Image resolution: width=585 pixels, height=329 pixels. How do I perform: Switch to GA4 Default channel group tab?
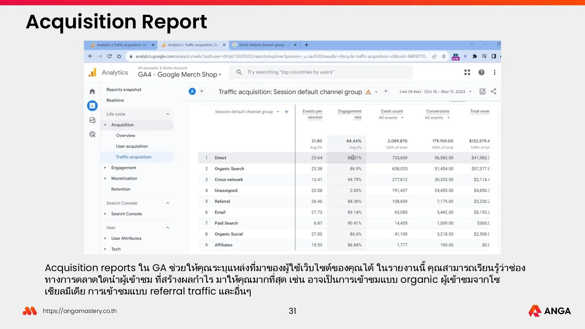[264, 45]
